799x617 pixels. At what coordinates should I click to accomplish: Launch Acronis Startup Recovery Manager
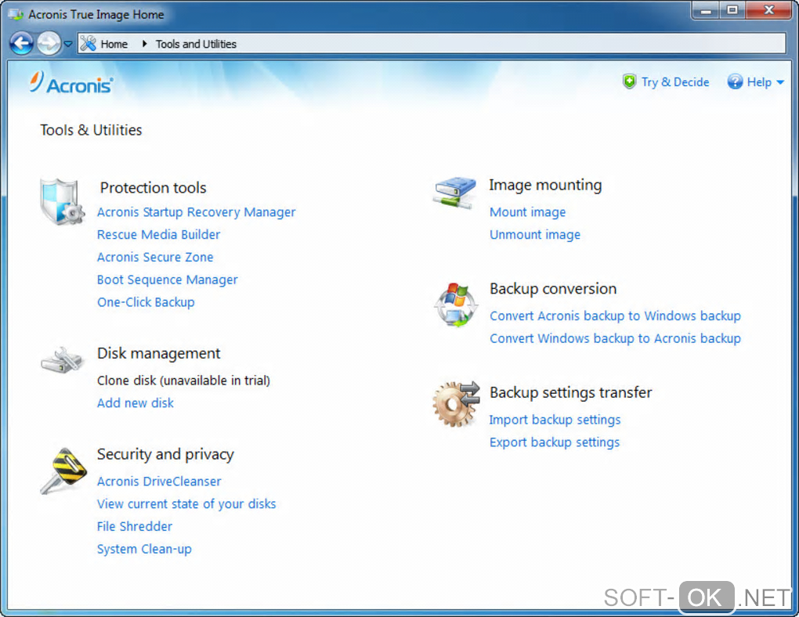coord(196,212)
